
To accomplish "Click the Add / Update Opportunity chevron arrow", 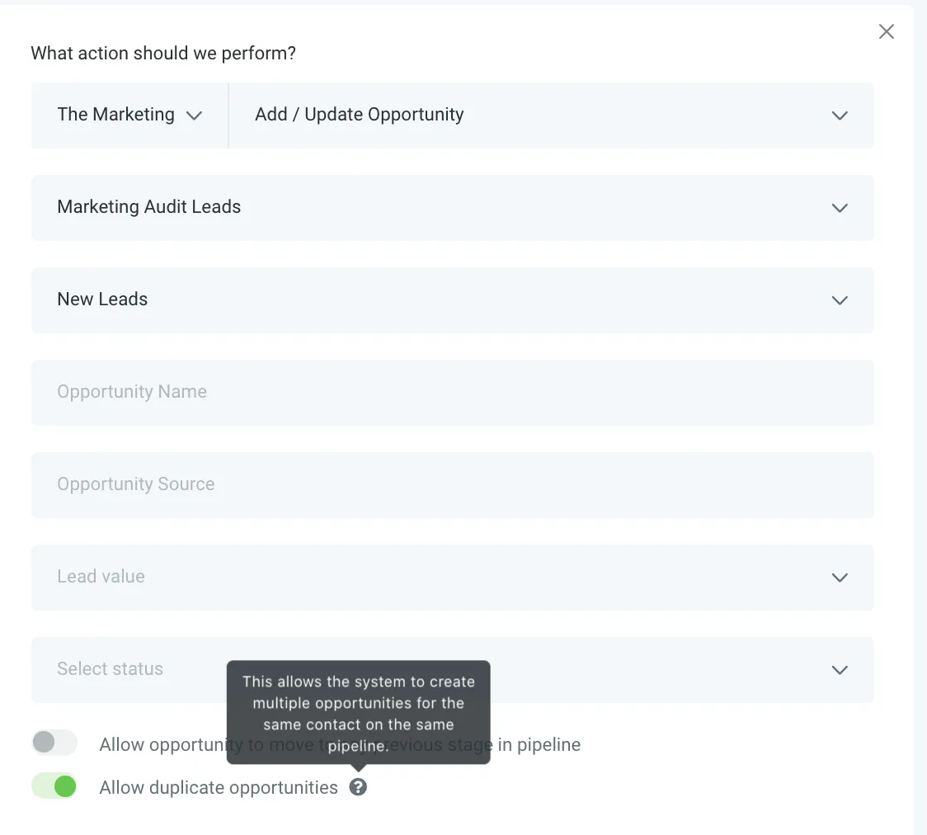I will click(840, 116).
